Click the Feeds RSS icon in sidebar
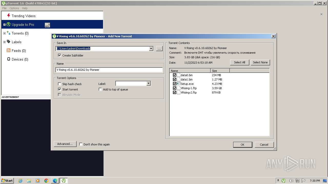The height and width of the screenshot is (184, 328). pyautogui.click(x=8, y=51)
